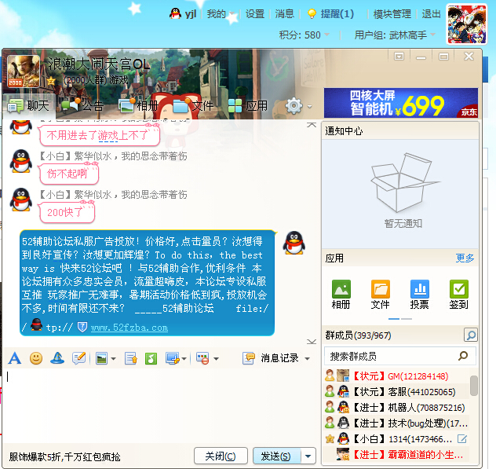Viewport: 496px width, 469px height.
Task: Click 退出 to log out
Action: tap(431, 14)
